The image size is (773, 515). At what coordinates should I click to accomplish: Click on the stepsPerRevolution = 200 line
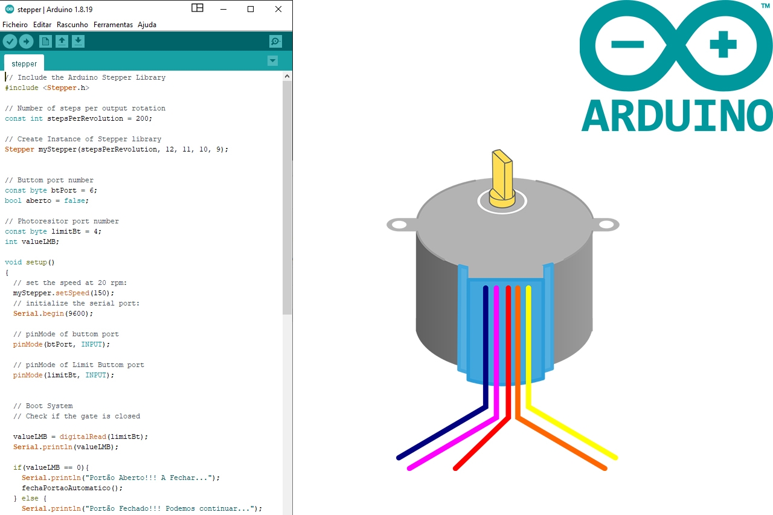(79, 118)
